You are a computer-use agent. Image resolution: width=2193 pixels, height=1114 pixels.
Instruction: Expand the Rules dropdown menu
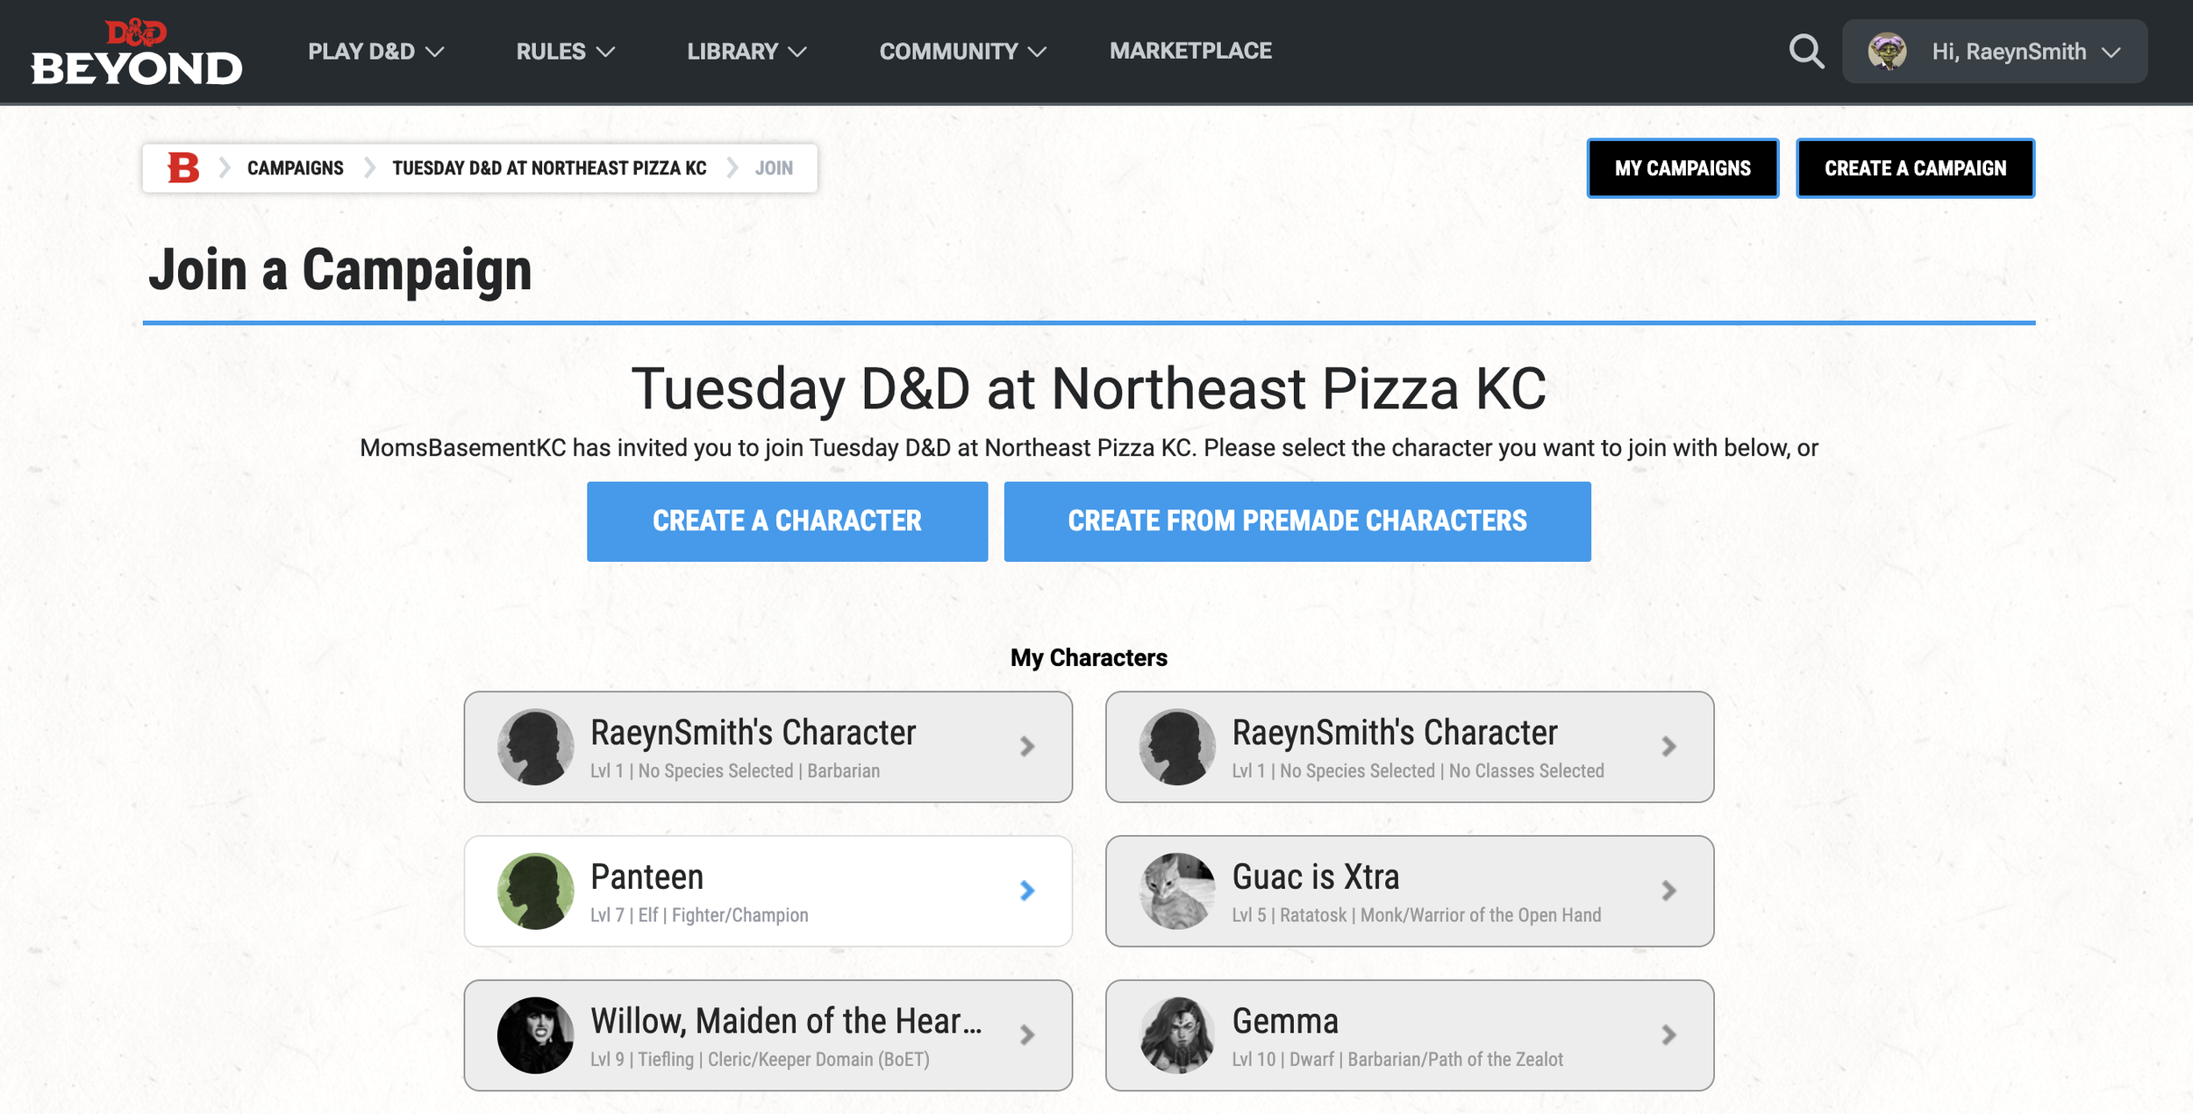coord(565,52)
